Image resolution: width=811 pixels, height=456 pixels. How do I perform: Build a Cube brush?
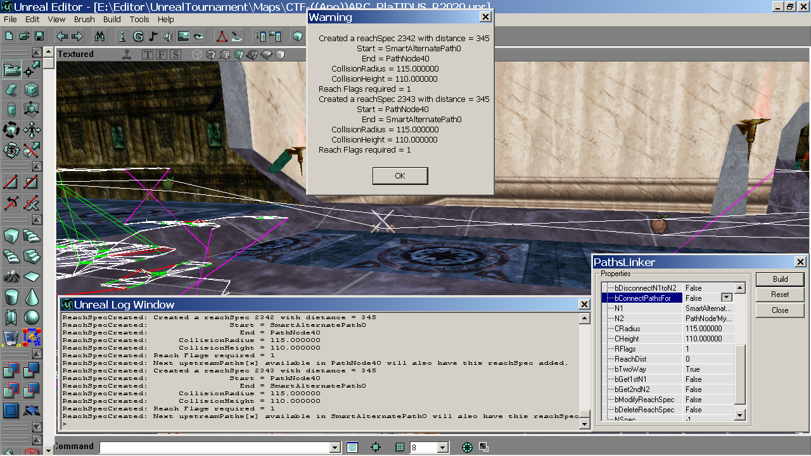click(11, 236)
